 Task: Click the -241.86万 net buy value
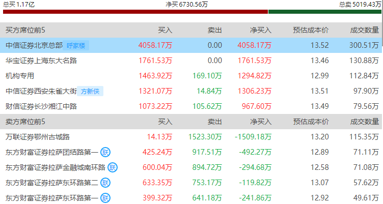pos(255,198)
